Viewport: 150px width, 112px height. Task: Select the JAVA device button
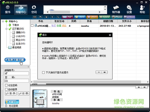(x=92, y=17)
